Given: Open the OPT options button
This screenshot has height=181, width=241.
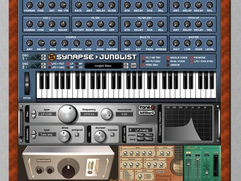Looking at the screenshot, I should pos(133,66).
